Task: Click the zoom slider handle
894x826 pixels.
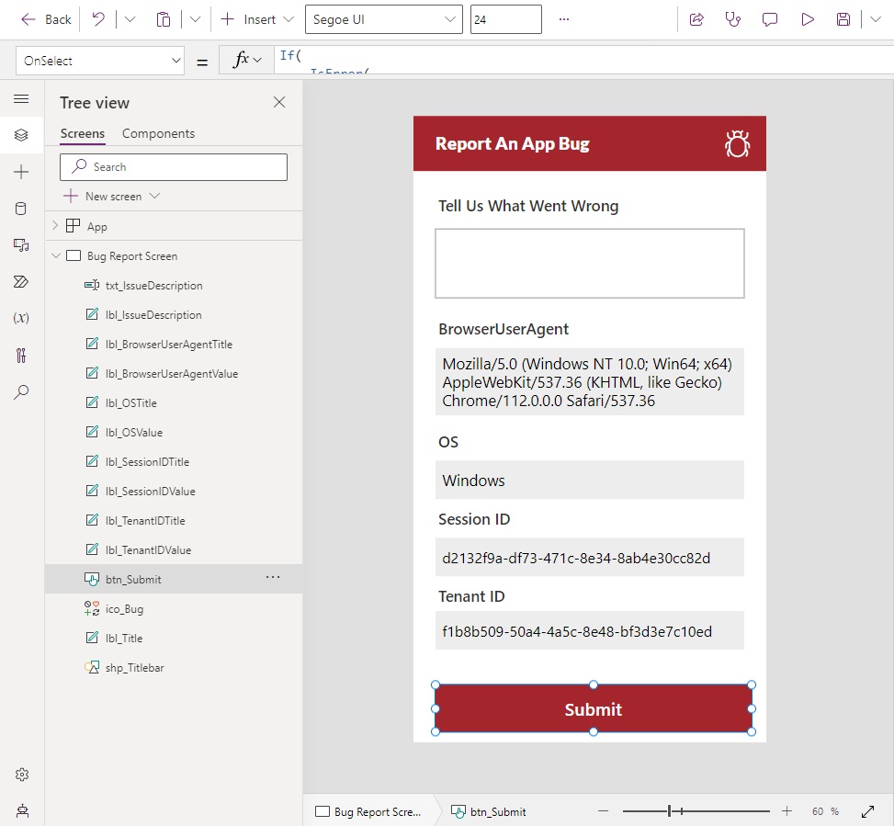Action: click(x=670, y=810)
